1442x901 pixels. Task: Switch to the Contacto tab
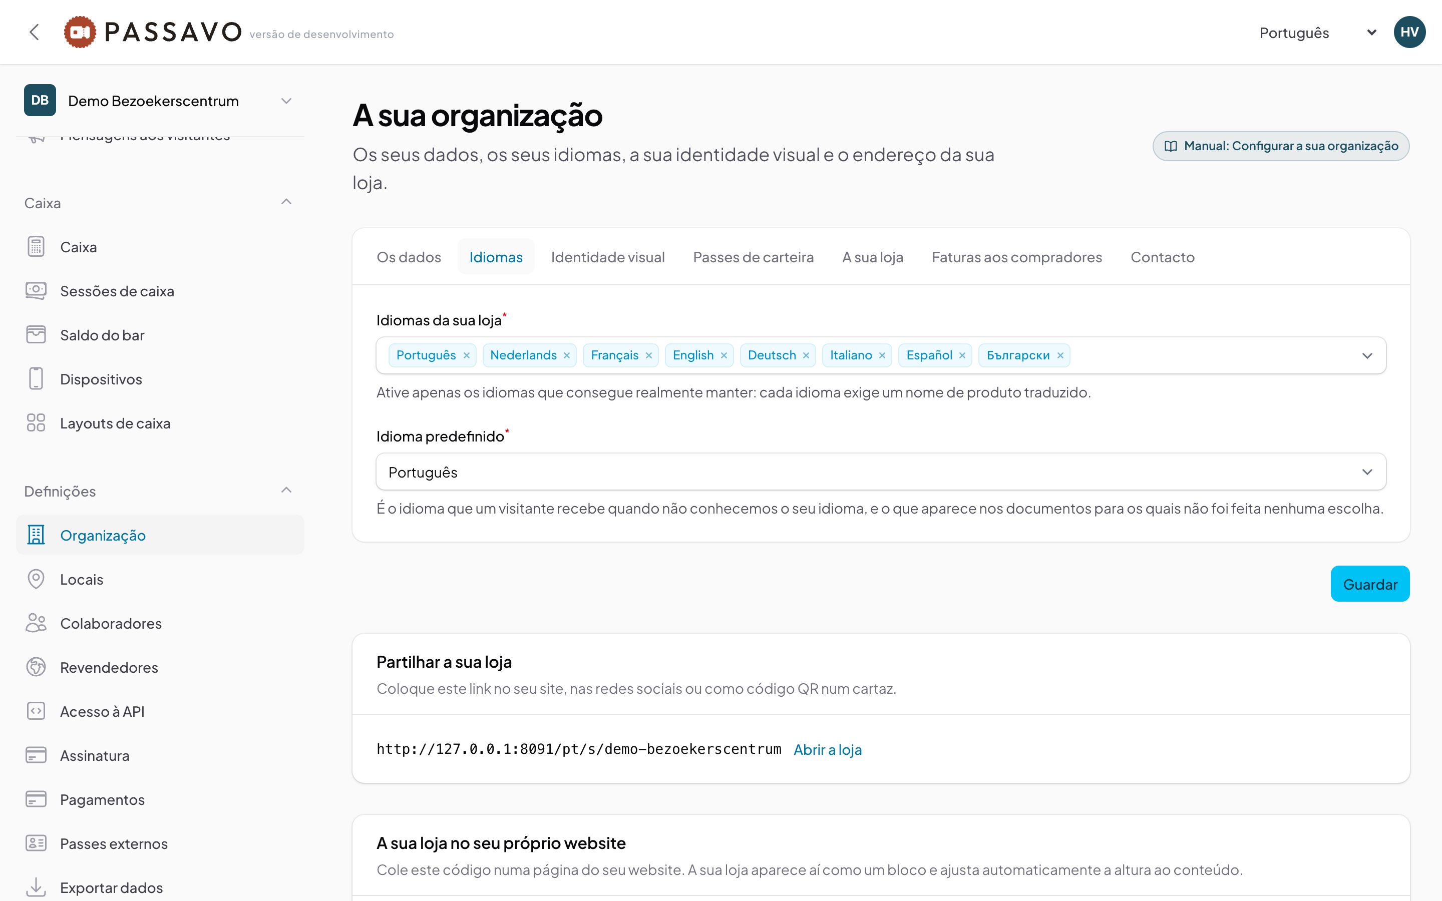pyautogui.click(x=1163, y=257)
